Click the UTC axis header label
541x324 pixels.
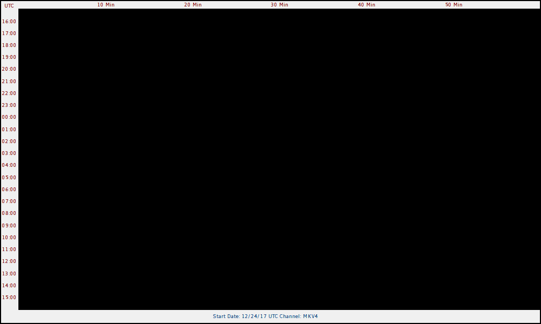tap(9, 6)
